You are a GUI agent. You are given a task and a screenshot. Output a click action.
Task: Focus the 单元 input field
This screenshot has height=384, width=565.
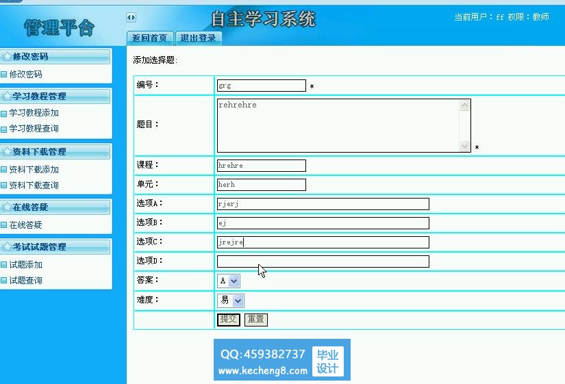(x=262, y=185)
